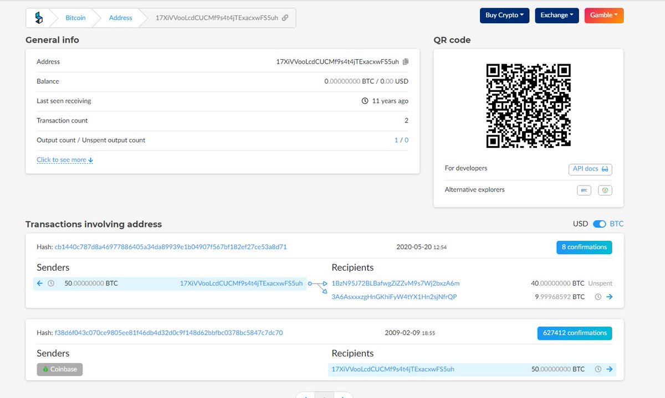This screenshot has width=665, height=398.
Task: Open the transaction hash starting with f38d6f0
Action: [168, 333]
